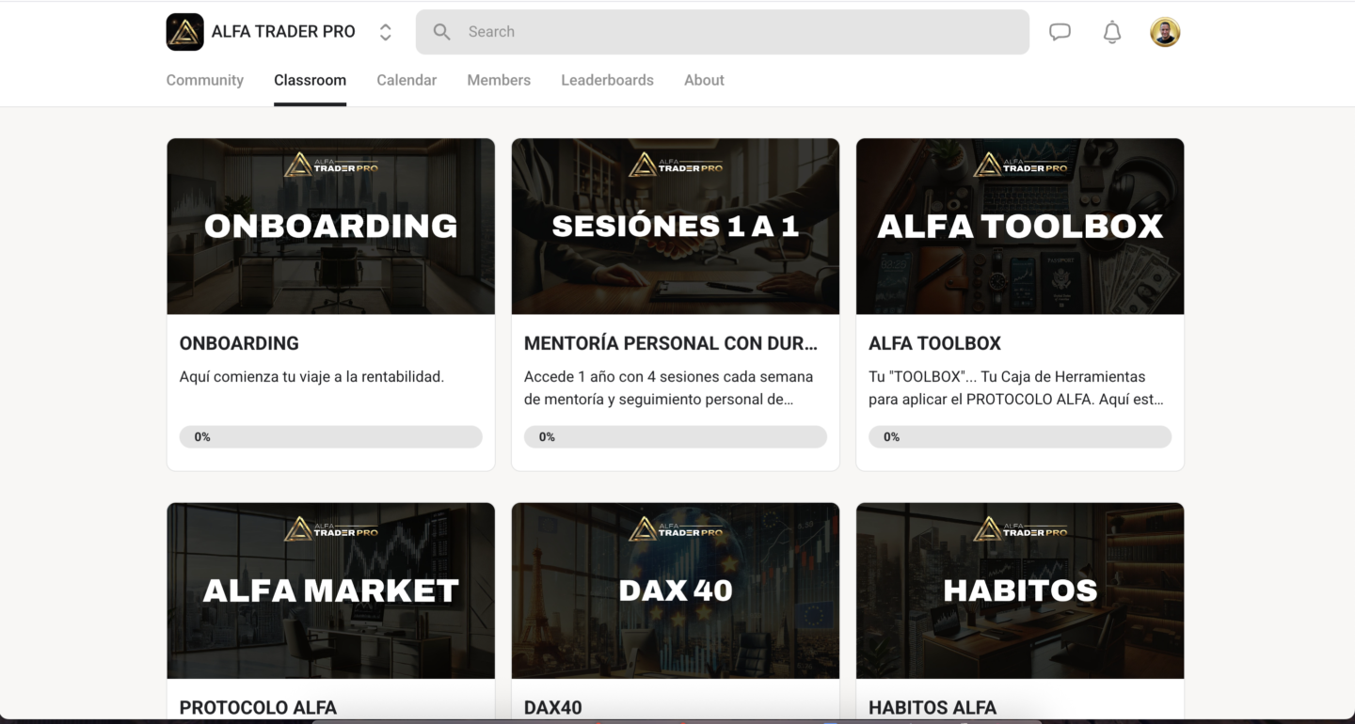
Task: Focus the Search input field
Action: [x=723, y=32]
